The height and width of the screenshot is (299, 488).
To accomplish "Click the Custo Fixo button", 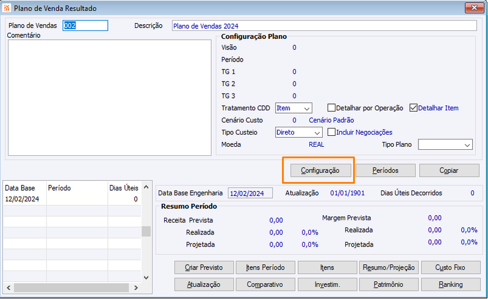I will click(x=450, y=267).
